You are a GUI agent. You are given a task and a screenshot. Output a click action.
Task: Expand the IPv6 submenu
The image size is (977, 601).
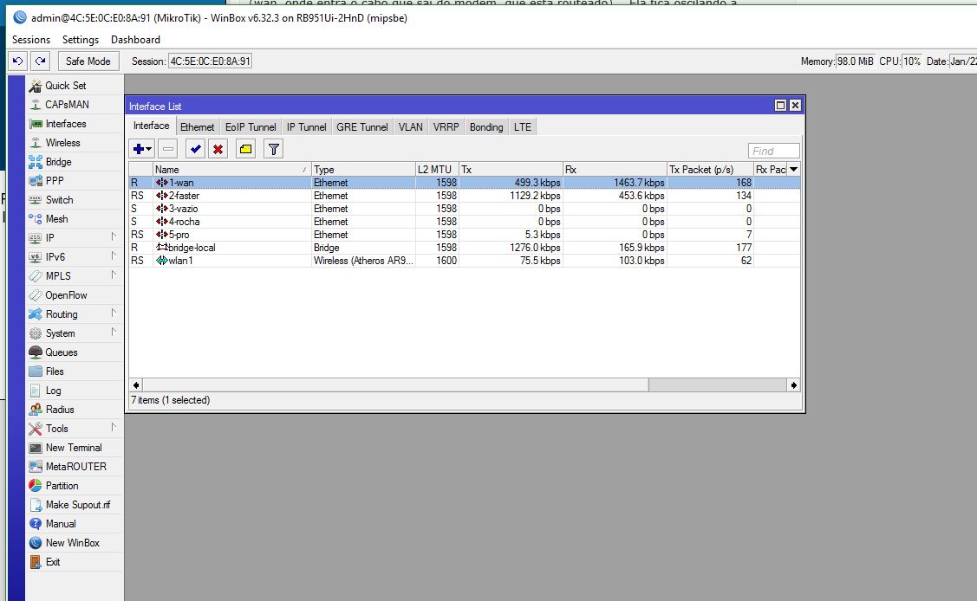tap(114, 256)
